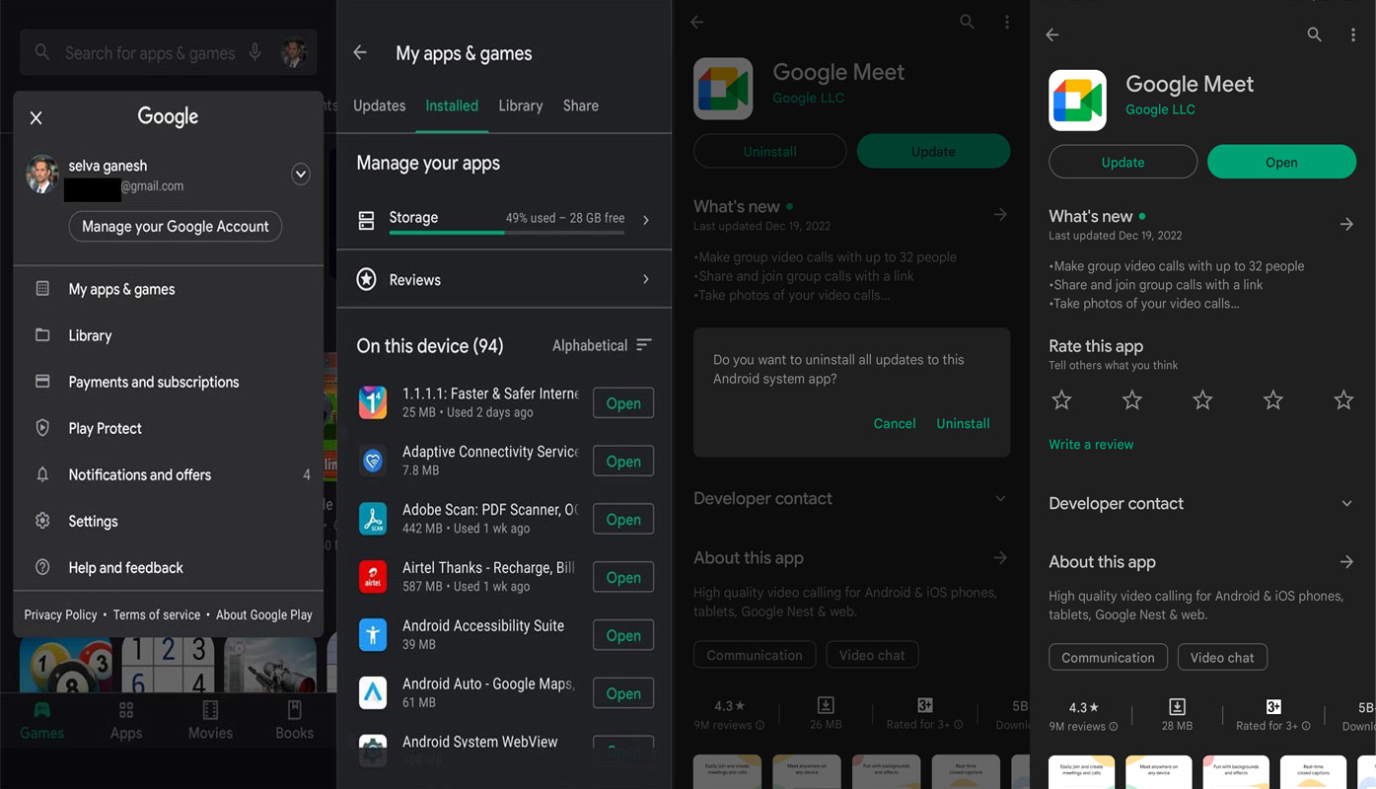Viewport: 1376px width, 789px height.
Task: Open Storage details chevron
Action: pos(646,220)
